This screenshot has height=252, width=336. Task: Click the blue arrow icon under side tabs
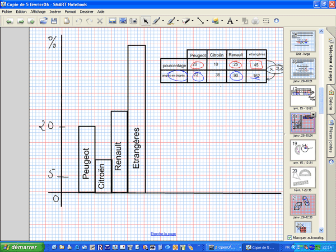point(331,162)
